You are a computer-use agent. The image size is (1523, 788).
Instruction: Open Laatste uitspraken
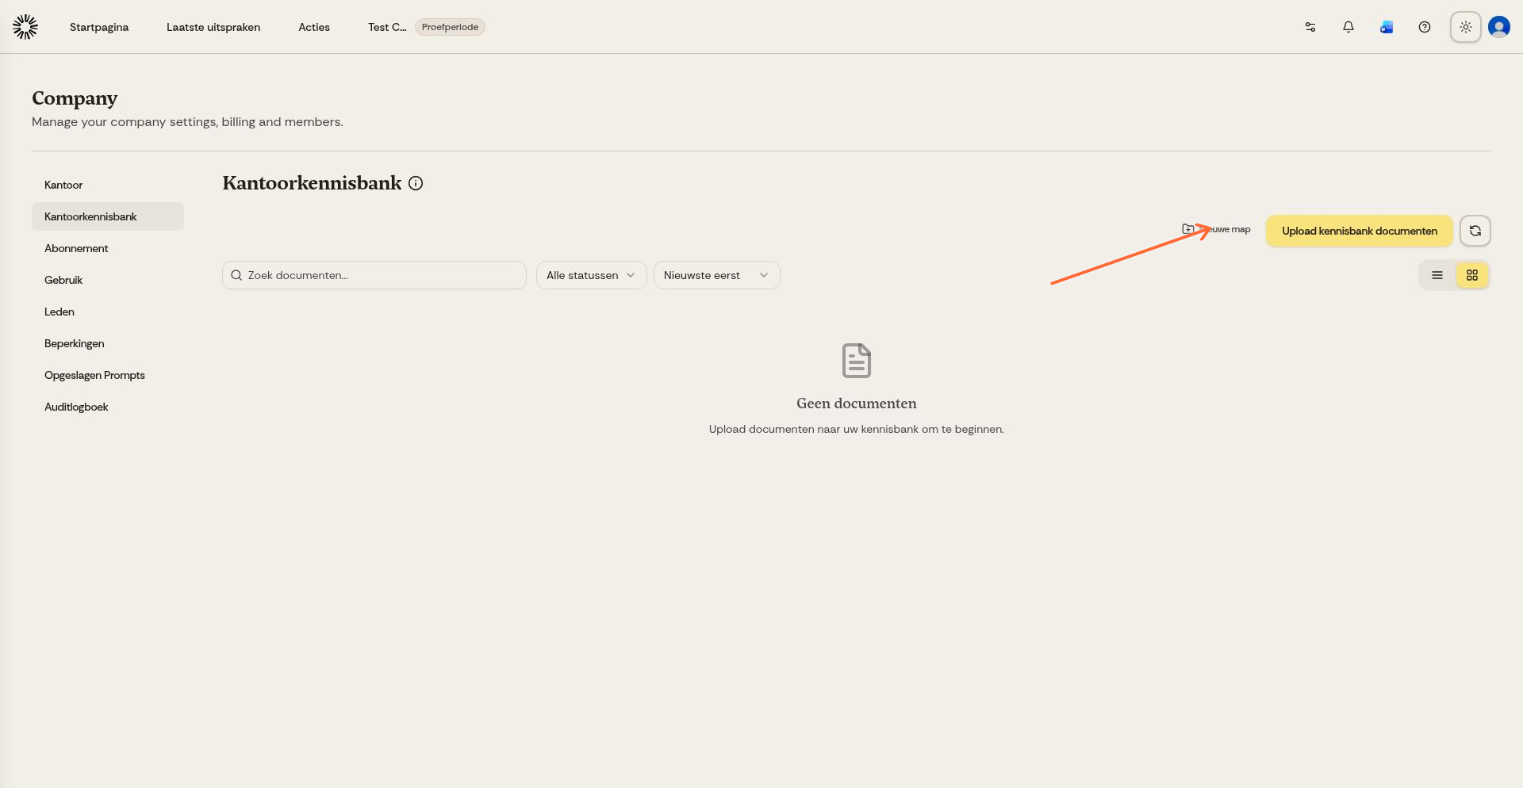(213, 27)
